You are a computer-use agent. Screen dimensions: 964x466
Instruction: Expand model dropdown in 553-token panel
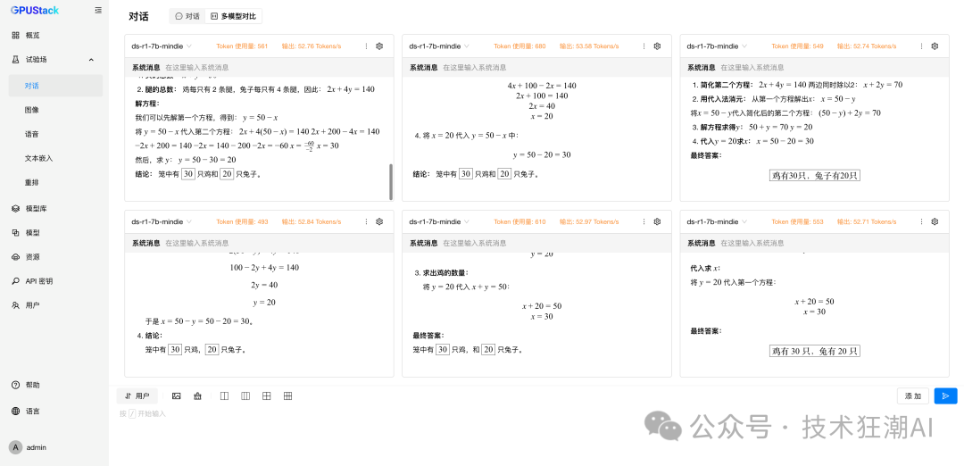pos(718,221)
